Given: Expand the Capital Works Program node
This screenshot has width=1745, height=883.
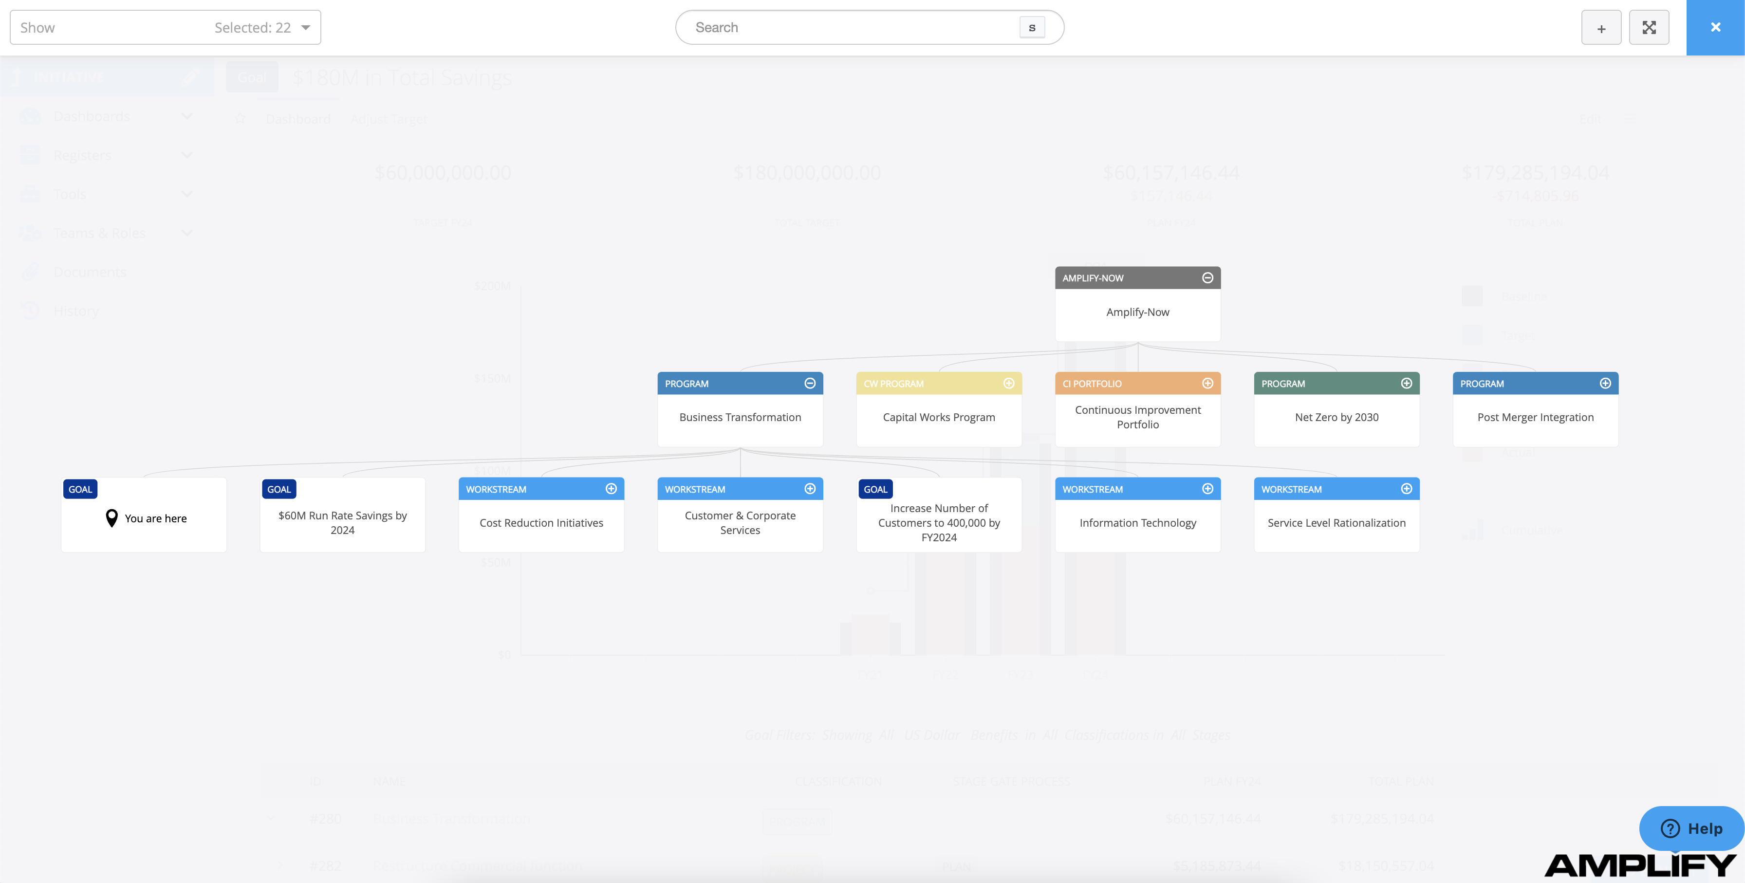Looking at the screenshot, I should tap(1009, 383).
